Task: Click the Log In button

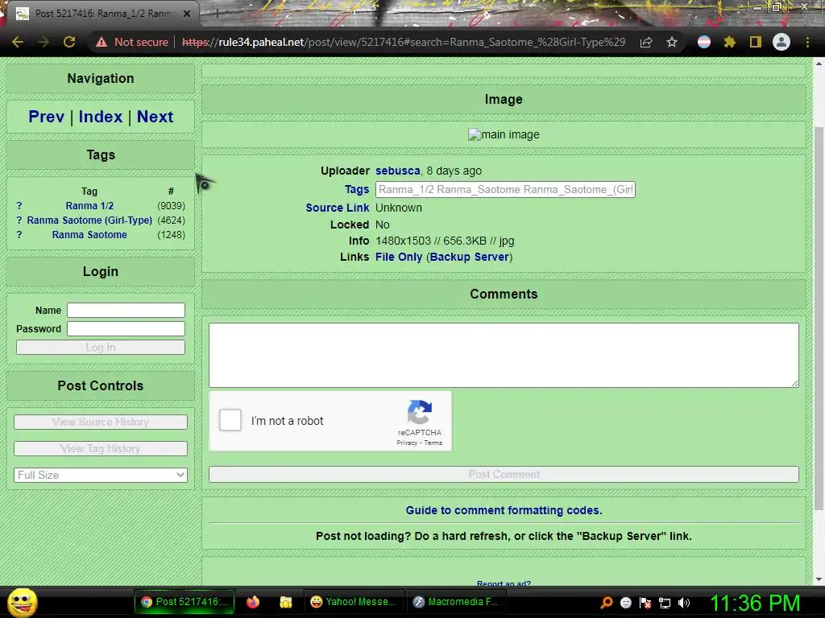Action: pos(101,348)
